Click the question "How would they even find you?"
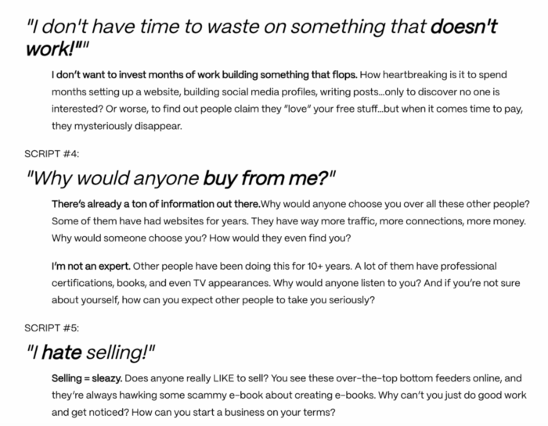Image resolution: width=548 pixels, height=426 pixels. pos(280,238)
